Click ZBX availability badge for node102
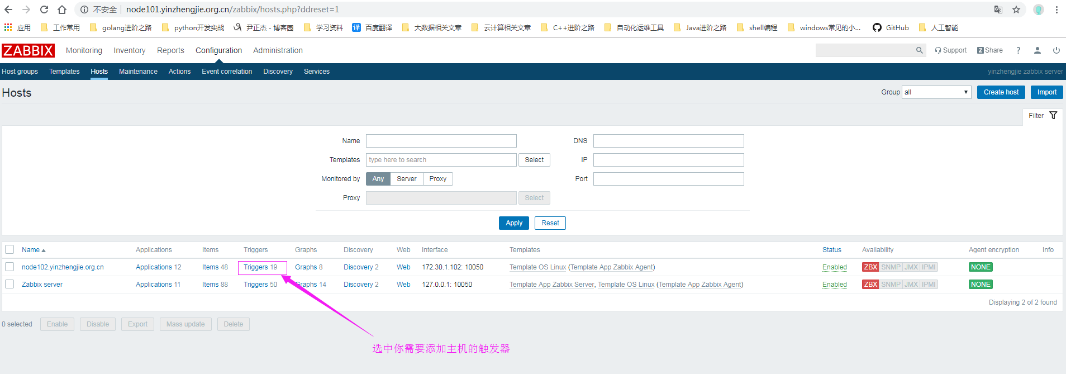 point(870,267)
